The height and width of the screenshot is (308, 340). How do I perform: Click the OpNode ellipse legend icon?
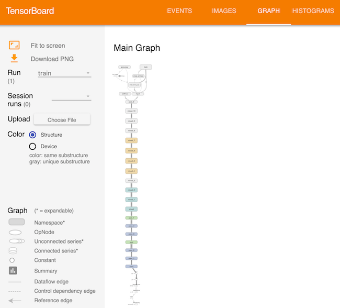click(15, 233)
